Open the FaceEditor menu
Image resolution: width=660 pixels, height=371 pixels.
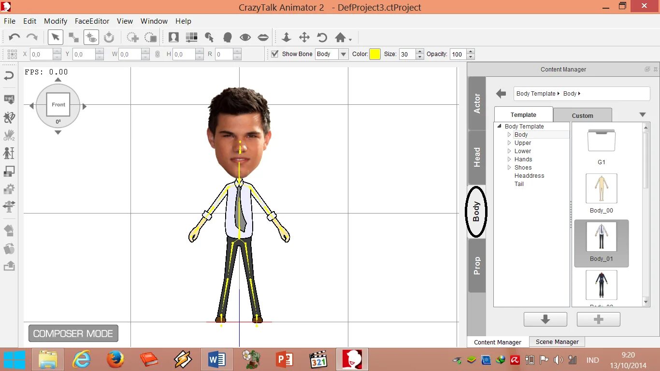tap(92, 21)
